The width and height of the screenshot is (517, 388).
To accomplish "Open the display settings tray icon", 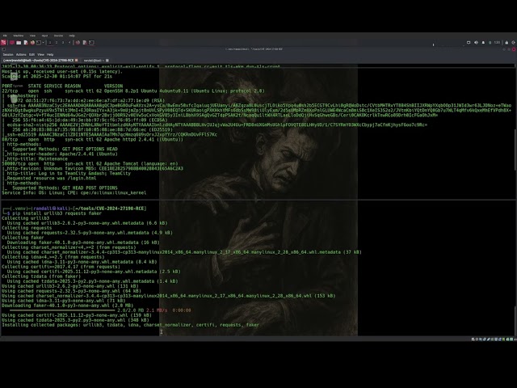I will pyautogui.click(x=469, y=43).
